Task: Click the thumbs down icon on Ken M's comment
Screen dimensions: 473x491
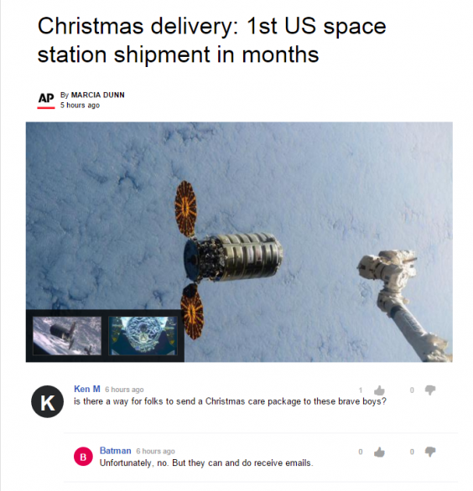Action: [430, 390]
